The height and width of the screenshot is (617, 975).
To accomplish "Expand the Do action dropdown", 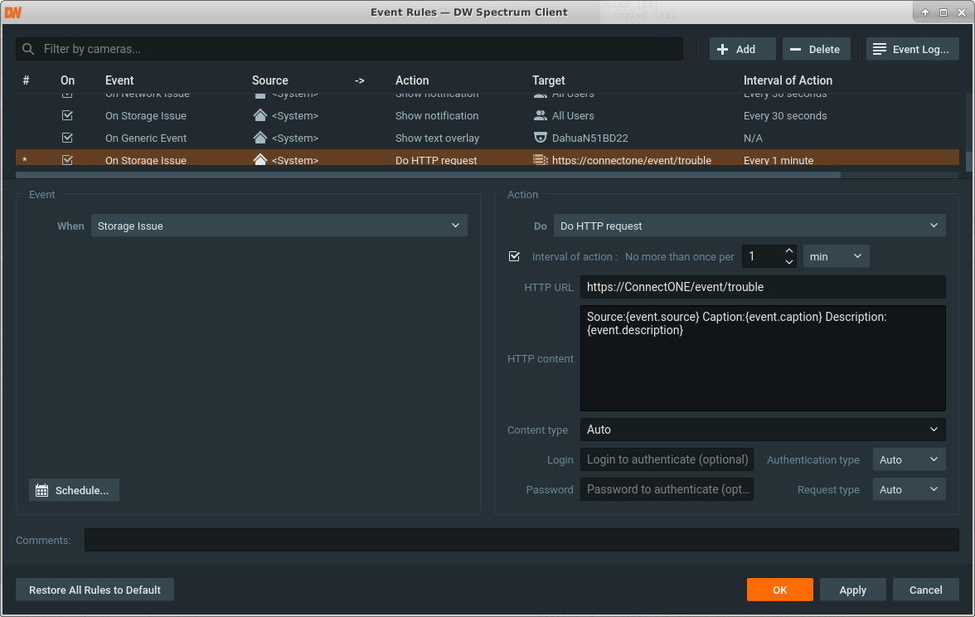I will coord(749,226).
